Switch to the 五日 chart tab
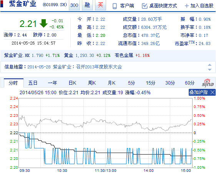Viewport: 216px width, 173px height. [33, 83]
